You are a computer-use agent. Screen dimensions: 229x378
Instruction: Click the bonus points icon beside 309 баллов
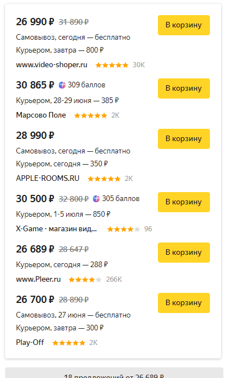[x=62, y=85]
